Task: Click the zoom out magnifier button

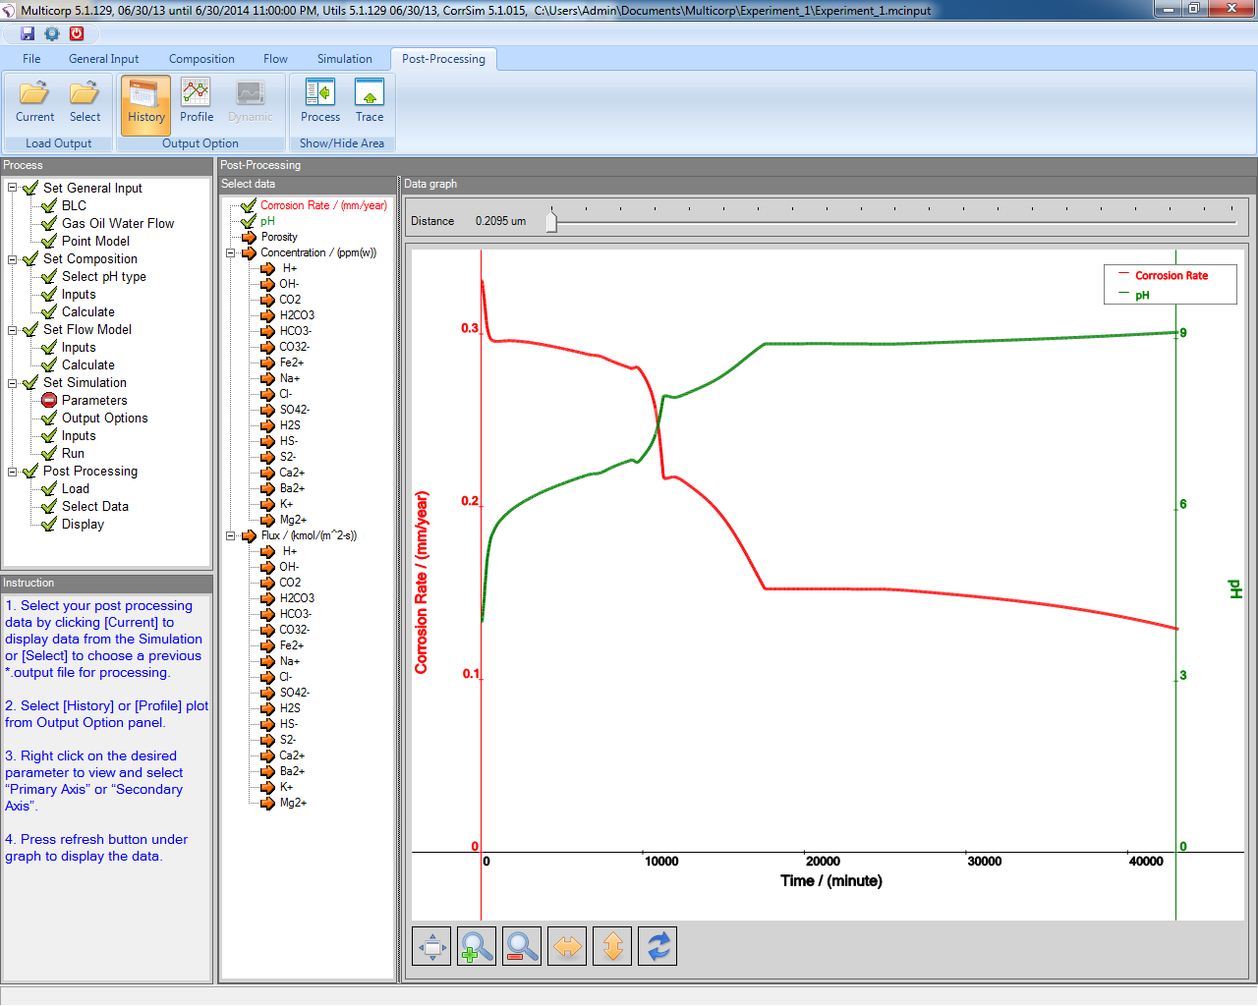Action: point(522,946)
